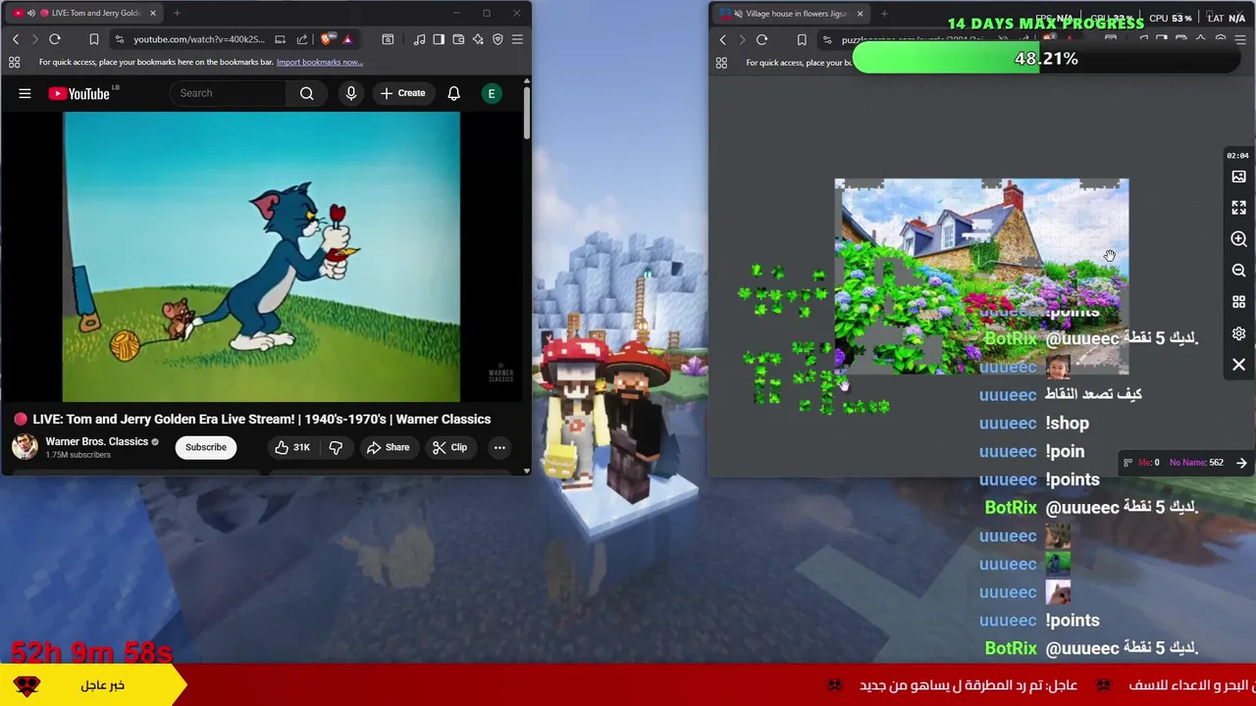1256x706 pixels.
Task: Click Brave Rewards triangle icon in YouTube window
Action: 347,39
